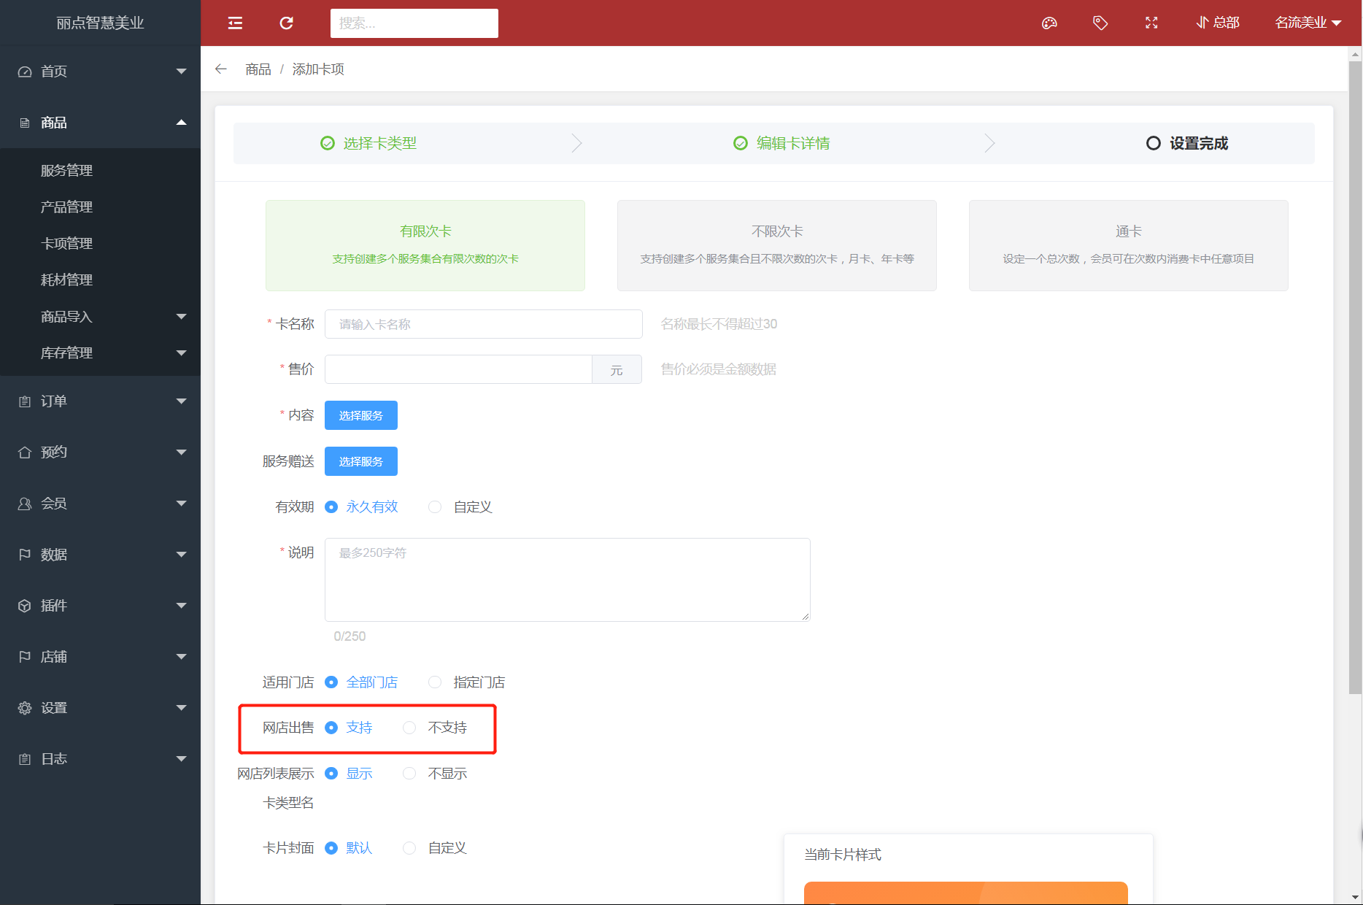Click the circle icon of 设置完成 step
The image size is (1363, 905).
(x=1154, y=143)
